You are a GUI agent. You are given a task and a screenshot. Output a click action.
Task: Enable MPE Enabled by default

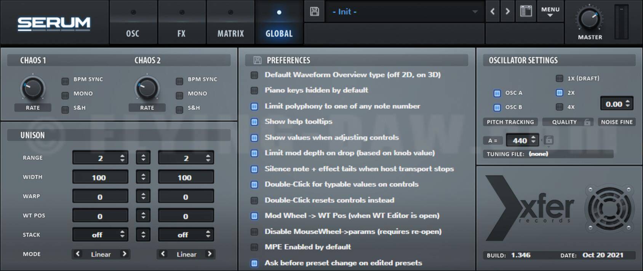pyautogui.click(x=254, y=247)
